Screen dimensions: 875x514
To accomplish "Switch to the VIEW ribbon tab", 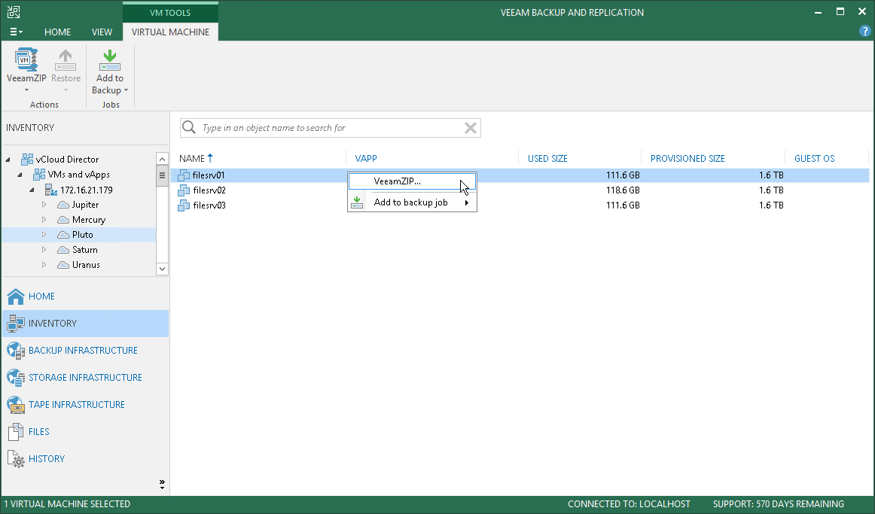I will (102, 32).
